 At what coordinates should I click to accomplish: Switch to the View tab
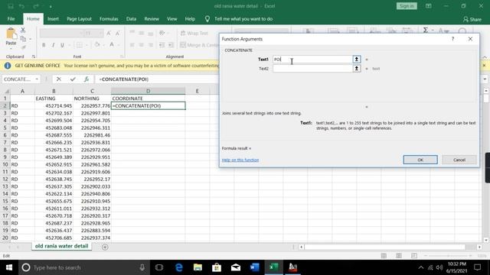coord(171,19)
